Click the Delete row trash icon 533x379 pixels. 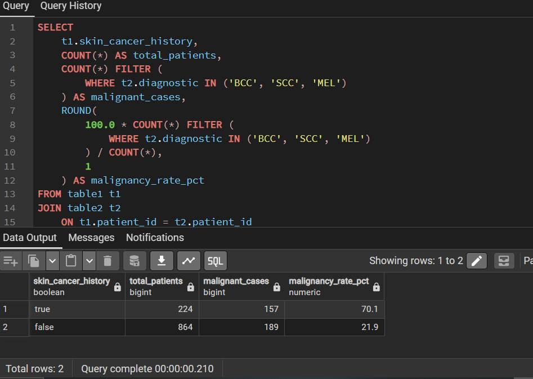[x=108, y=261]
